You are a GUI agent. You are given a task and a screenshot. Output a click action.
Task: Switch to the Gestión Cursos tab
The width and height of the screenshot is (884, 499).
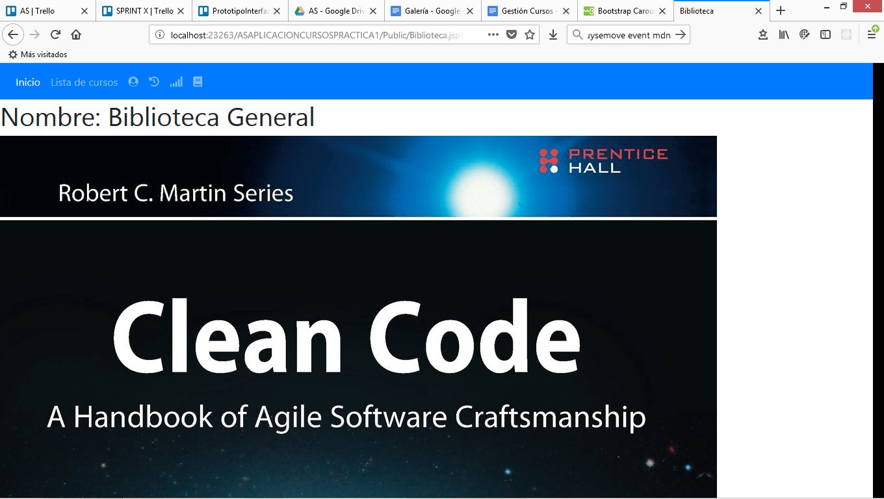528,11
